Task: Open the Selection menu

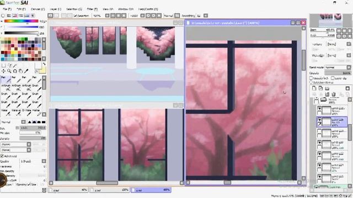Action: (x=74, y=9)
